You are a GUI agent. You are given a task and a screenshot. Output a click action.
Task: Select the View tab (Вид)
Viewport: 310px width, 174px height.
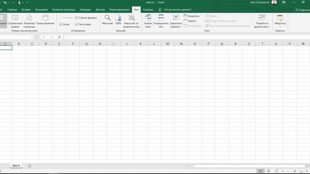coord(137,10)
